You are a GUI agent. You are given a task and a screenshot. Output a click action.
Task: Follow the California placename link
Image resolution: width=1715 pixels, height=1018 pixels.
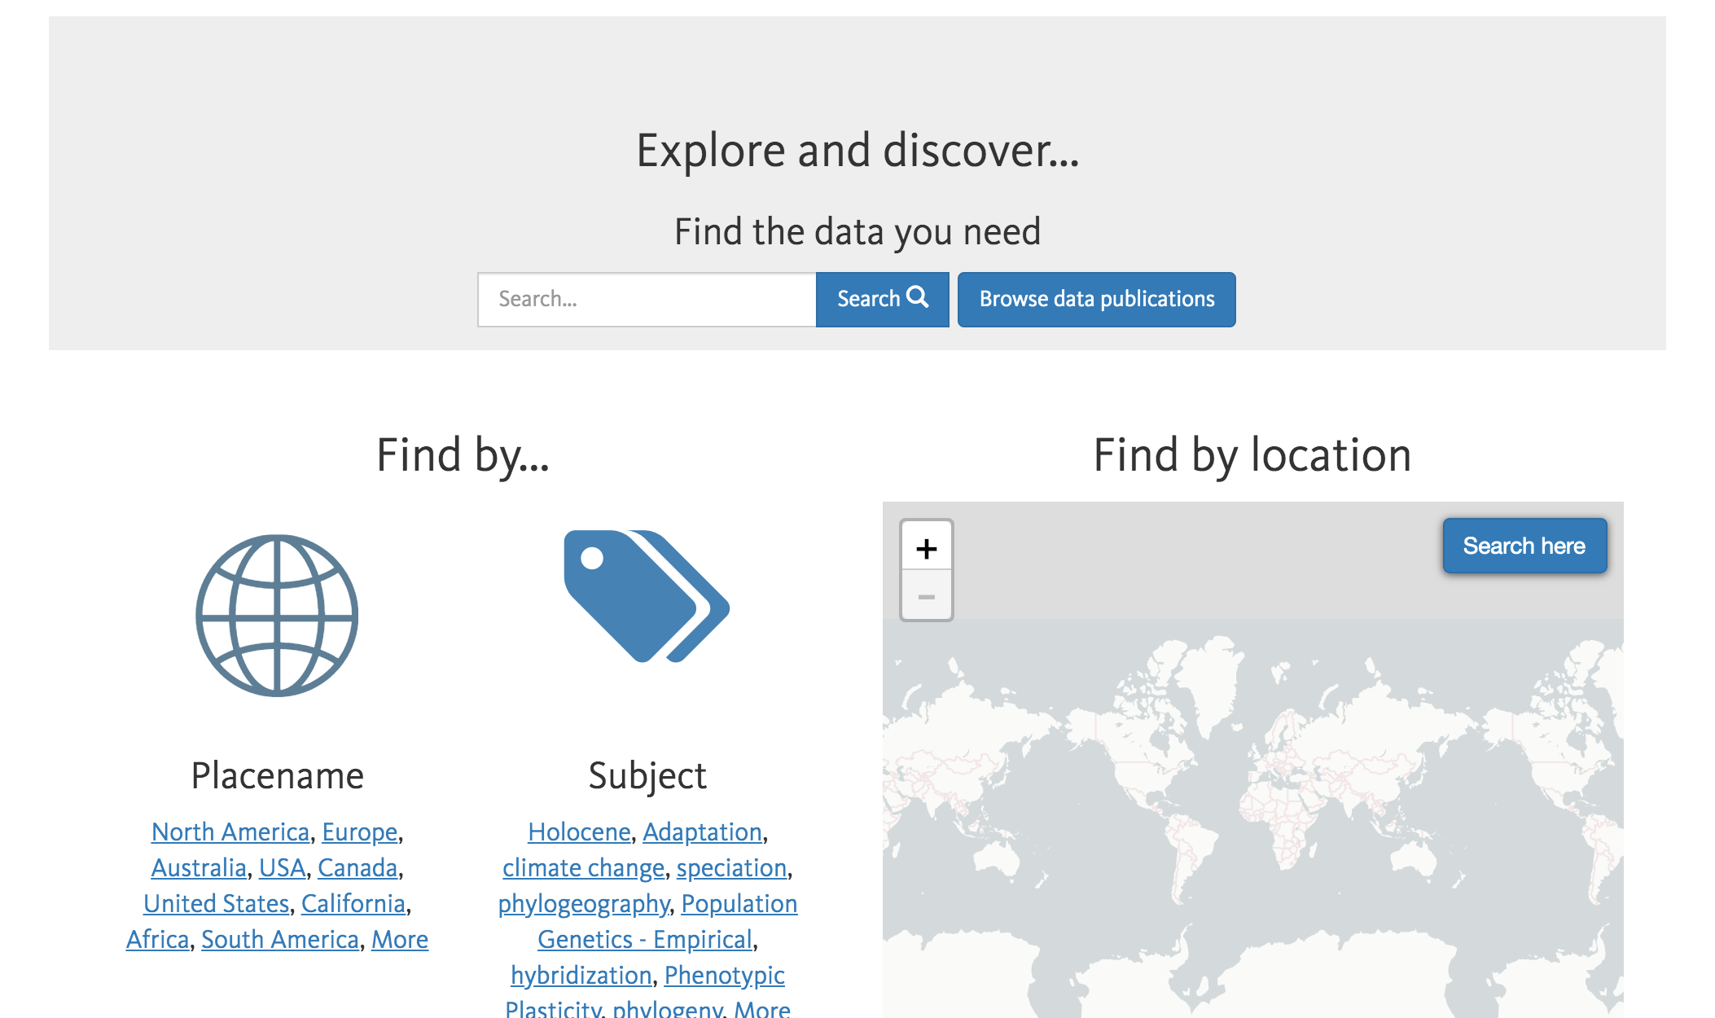353,903
